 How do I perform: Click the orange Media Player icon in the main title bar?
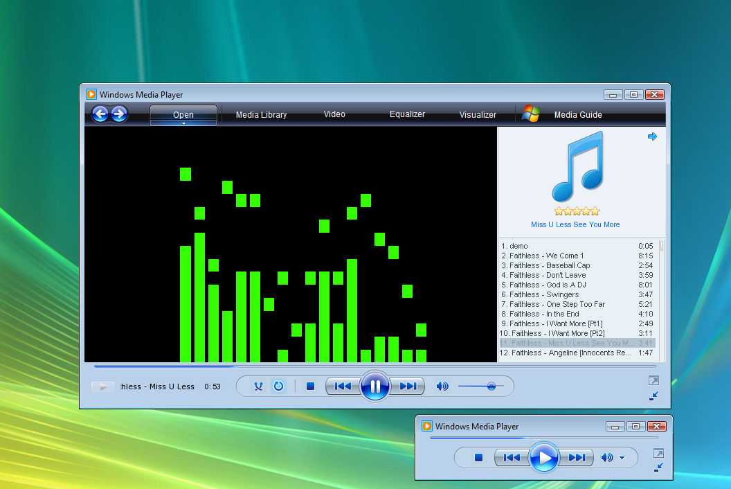coord(91,94)
